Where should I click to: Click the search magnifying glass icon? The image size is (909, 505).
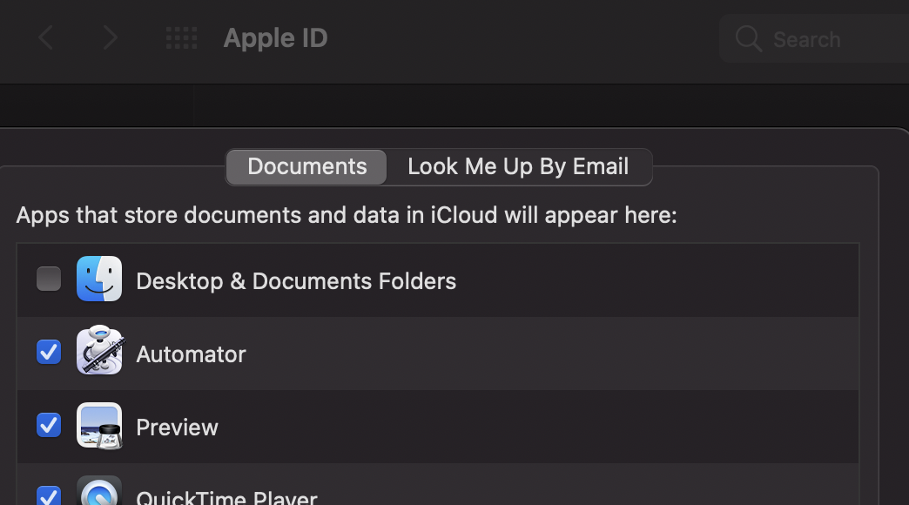[749, 39]
